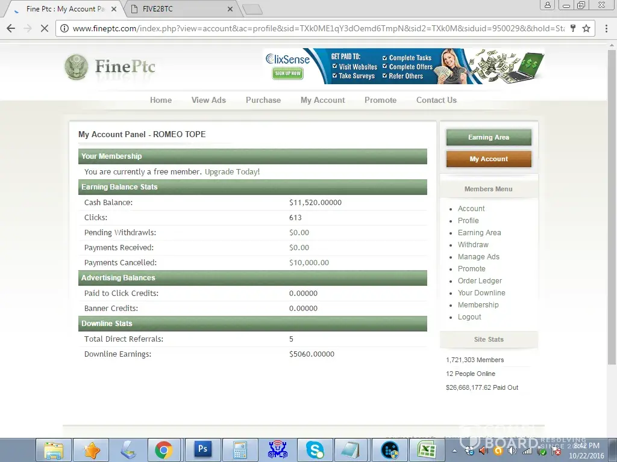
Task: Open the star favorites app on taskbar
Action: (91, 450)
